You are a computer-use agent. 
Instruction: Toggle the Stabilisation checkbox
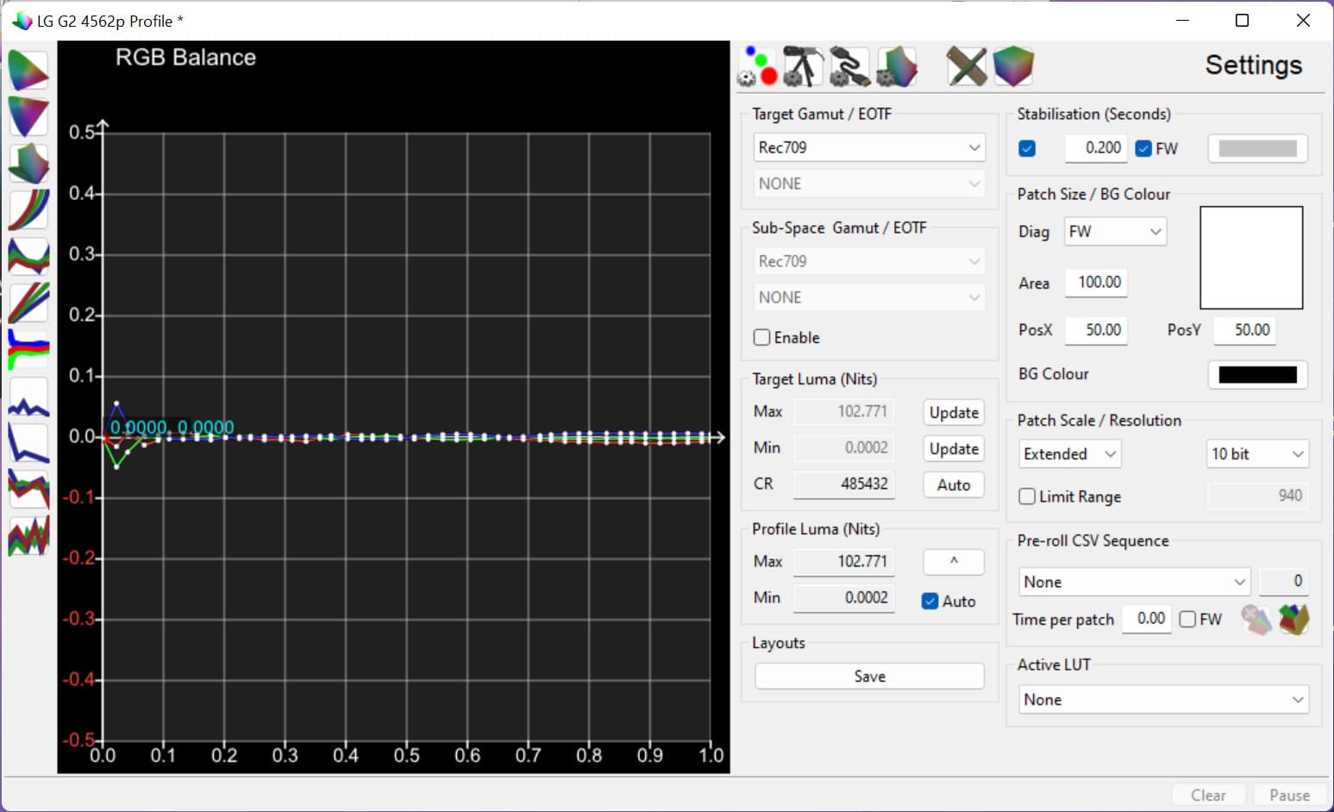pos(1027,148)
